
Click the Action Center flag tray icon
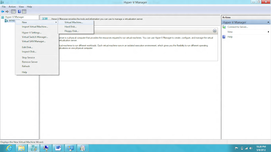pos(236,148)
